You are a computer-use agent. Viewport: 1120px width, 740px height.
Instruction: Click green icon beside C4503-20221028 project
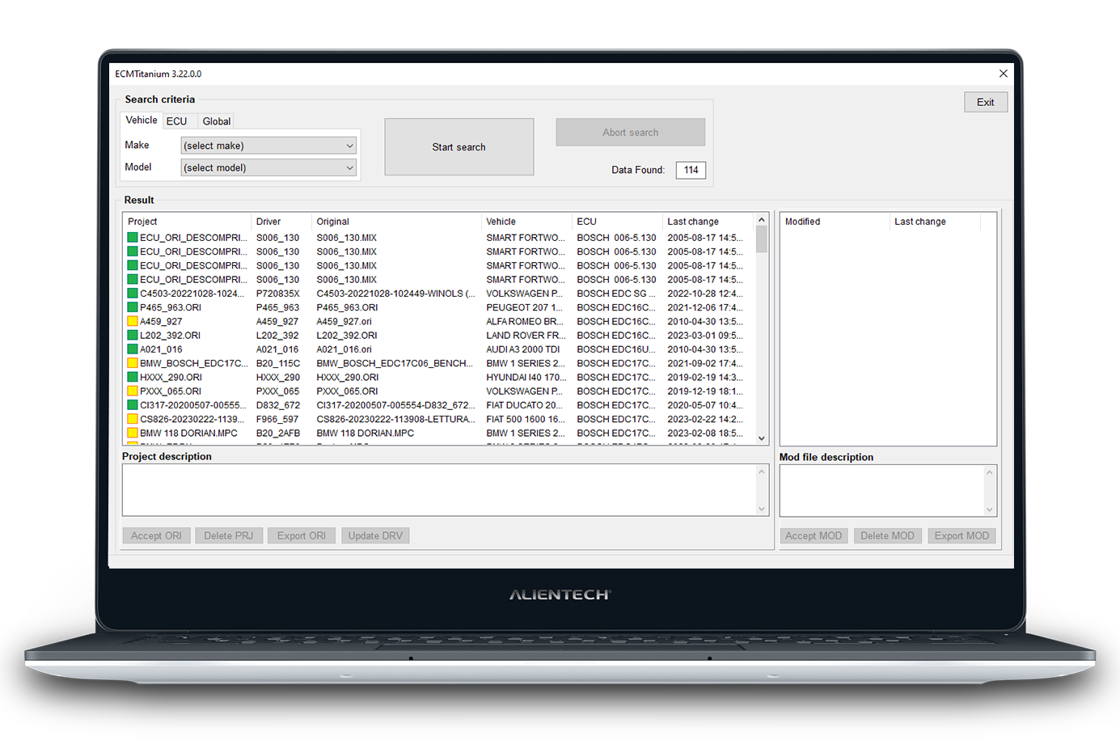tap(133, 294)
